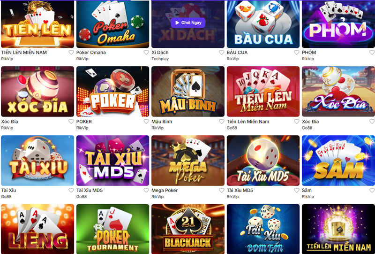Mark Mậu Binh as favorite
Viewport: 375px width, 254px height.
click(221, 122)
